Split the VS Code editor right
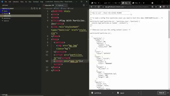 click(84, 5)
